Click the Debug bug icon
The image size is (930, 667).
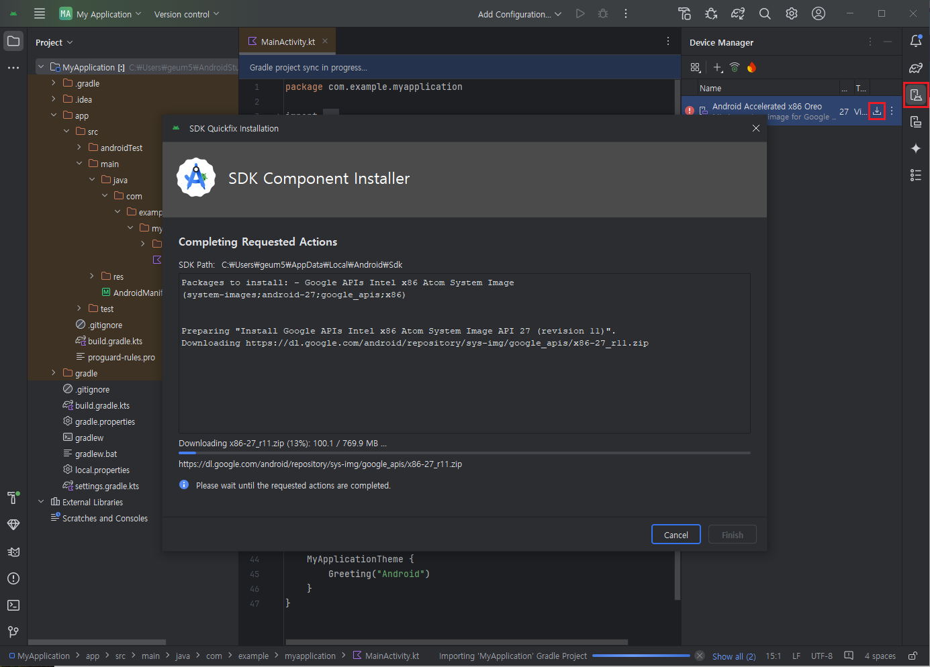(x=603, y=13)
